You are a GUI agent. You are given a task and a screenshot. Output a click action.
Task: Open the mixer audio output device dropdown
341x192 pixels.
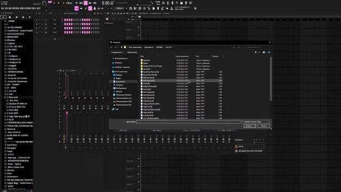pyautogui.click(x=249, y=151)
